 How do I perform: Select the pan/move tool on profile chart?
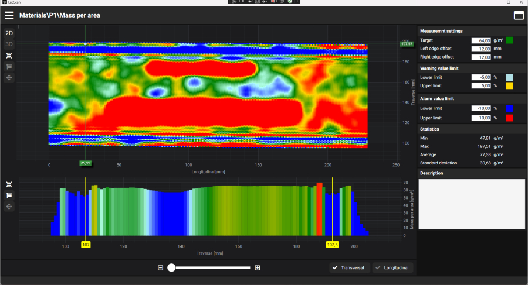coord(9,207)
